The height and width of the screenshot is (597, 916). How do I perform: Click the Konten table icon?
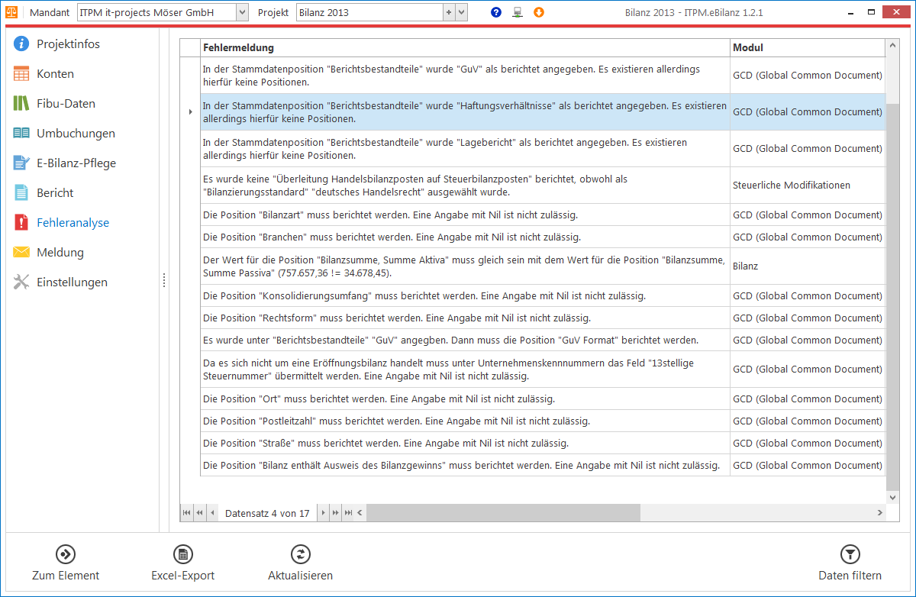(21, 73)
